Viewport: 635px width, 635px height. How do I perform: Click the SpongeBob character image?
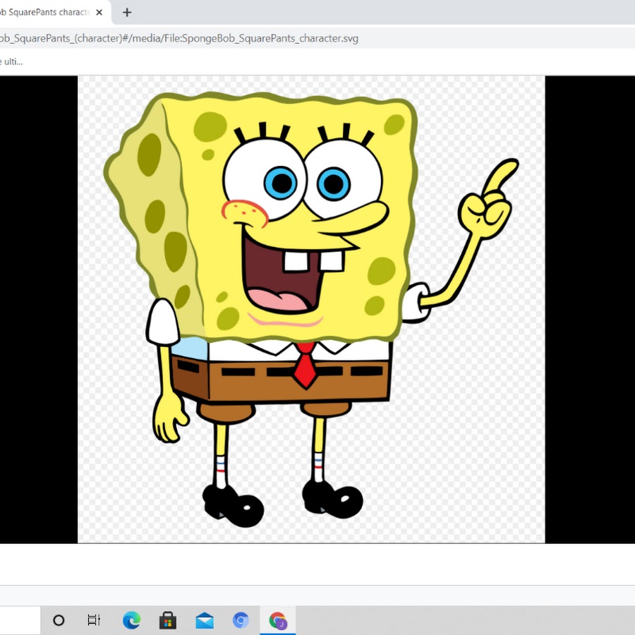(311, 310)
